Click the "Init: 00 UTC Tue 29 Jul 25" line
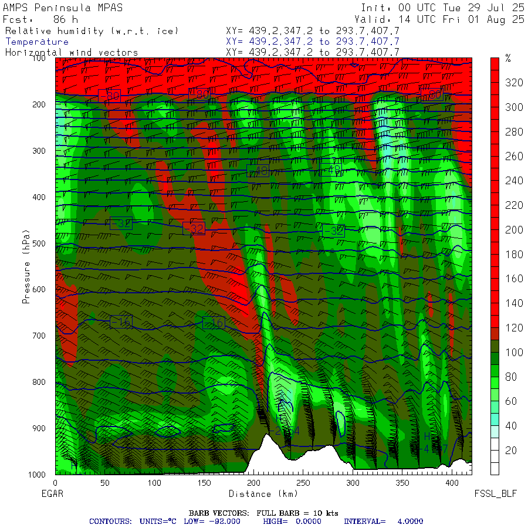Image resolution: width=528 pixels, height=528 pixels. tap(443, 8)
